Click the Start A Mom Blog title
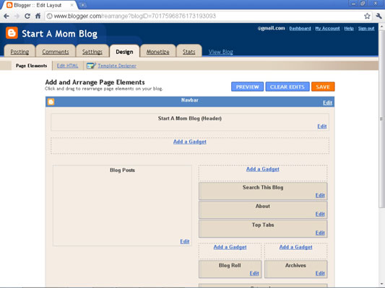The width and height of the screenshot is (385, 288). pos(59,34)
